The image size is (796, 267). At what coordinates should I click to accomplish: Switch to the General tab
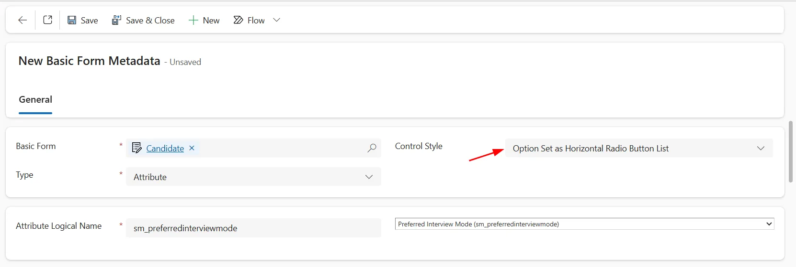35,99
